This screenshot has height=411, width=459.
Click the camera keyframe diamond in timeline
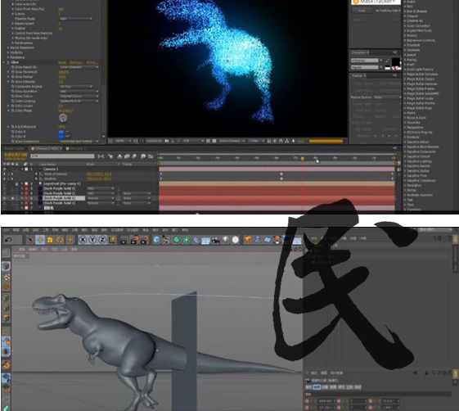[281, 174]
